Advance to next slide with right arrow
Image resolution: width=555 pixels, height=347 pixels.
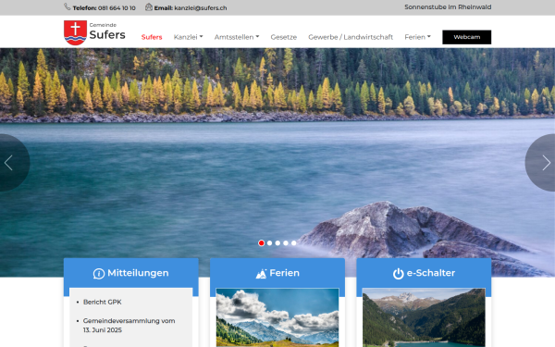pos(546,163)
